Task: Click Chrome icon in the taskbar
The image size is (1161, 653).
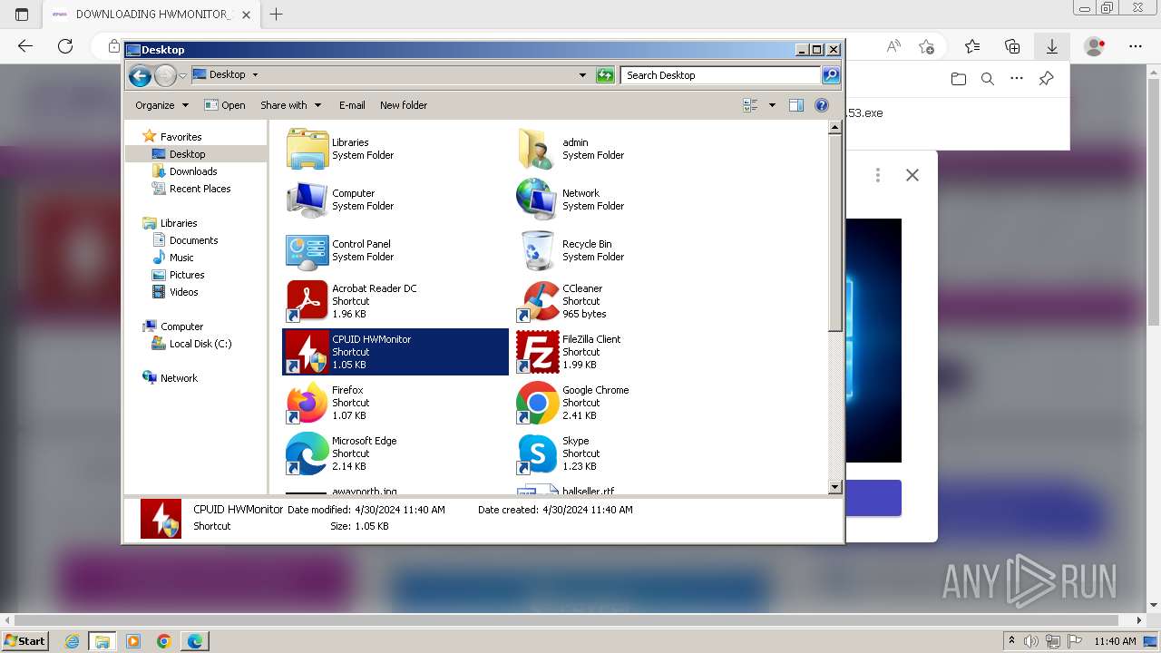Action: tap(164, 641)
